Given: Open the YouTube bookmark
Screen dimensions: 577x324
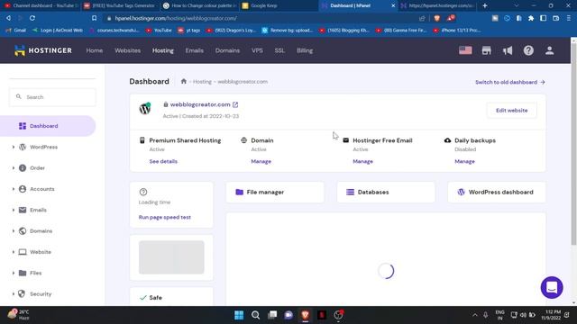Looking at the screenshot, I should (x=159, y=30).
